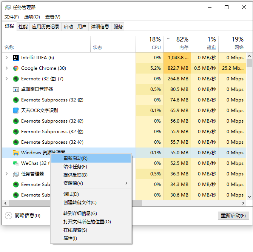Click the Google Chrome process icon
This screenshot has width=253, height=252.
15,68
